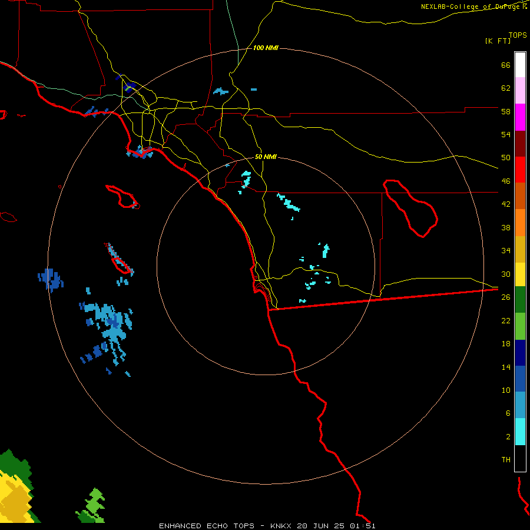
Task: Click the 50 legend value
Action: tap(506, 158)
